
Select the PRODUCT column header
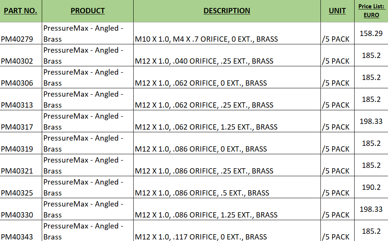click(88, 11)
